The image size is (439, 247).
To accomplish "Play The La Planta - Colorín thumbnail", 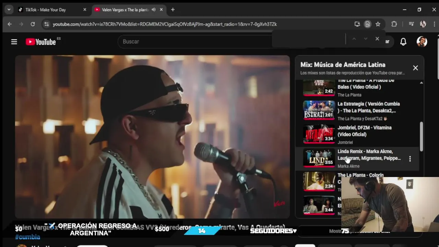I will (x=319, y=181).
